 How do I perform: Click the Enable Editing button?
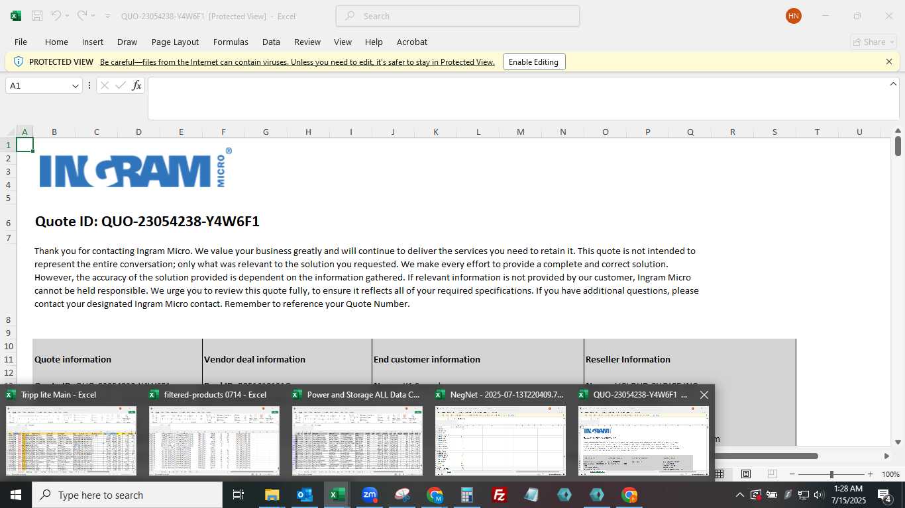tap(534, 62)
